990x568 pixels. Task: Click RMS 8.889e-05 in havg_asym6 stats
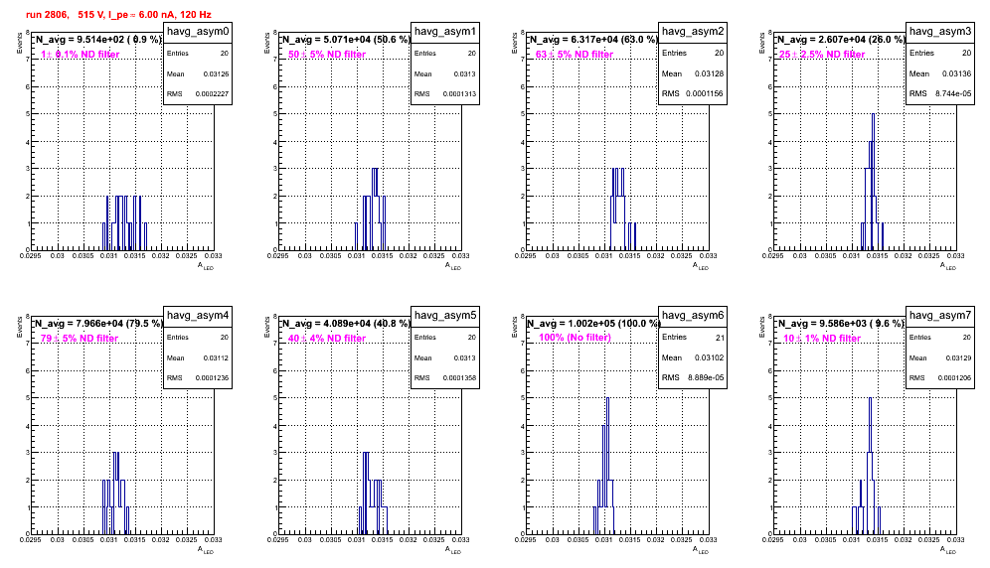[x=693, y=378]
